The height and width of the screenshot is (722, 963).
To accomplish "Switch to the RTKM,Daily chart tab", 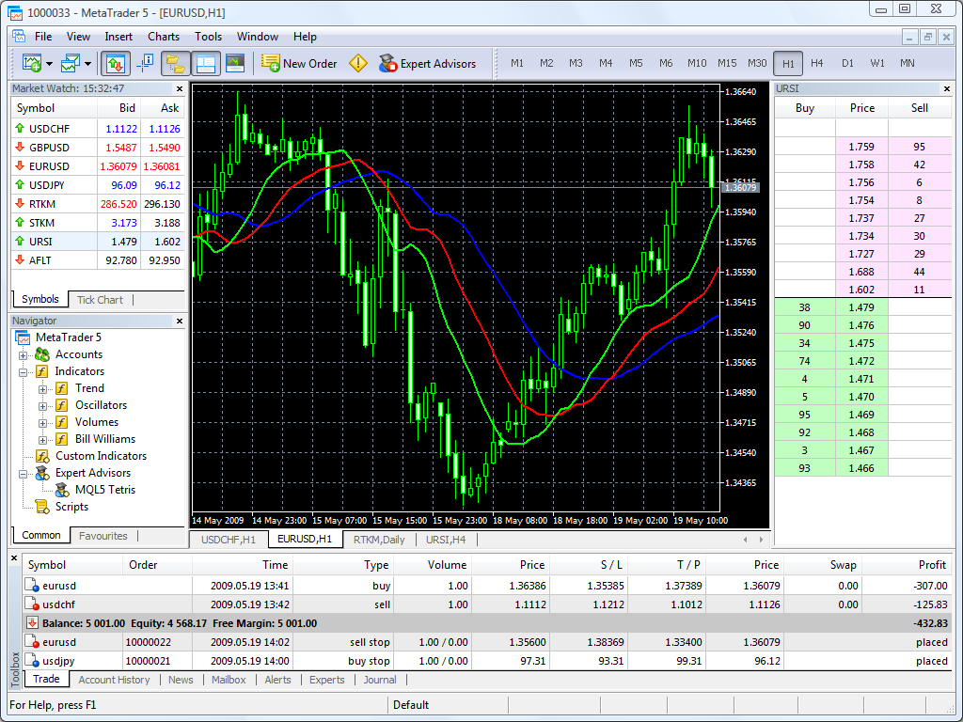I will [x=379, y=540].
